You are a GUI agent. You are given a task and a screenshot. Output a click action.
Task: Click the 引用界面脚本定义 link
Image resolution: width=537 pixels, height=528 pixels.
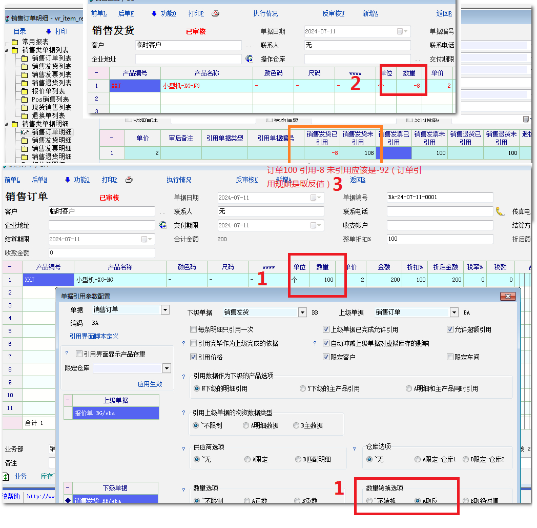94,336
